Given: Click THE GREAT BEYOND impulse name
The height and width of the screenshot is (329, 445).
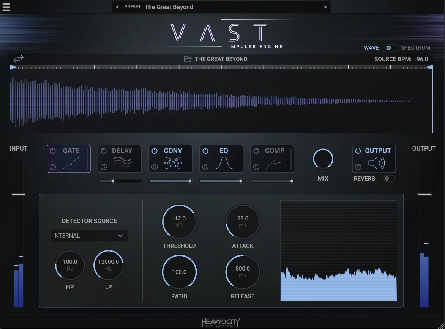Looking at the screenshot, I should tap(221, 59).
